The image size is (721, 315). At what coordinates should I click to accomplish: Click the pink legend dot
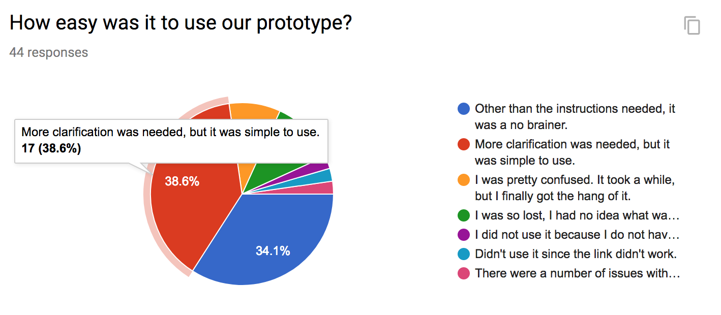point(463,273)
